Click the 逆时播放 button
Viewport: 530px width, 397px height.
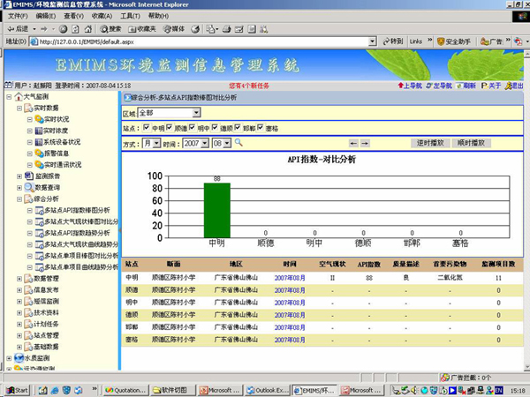(x=430, y=143)
